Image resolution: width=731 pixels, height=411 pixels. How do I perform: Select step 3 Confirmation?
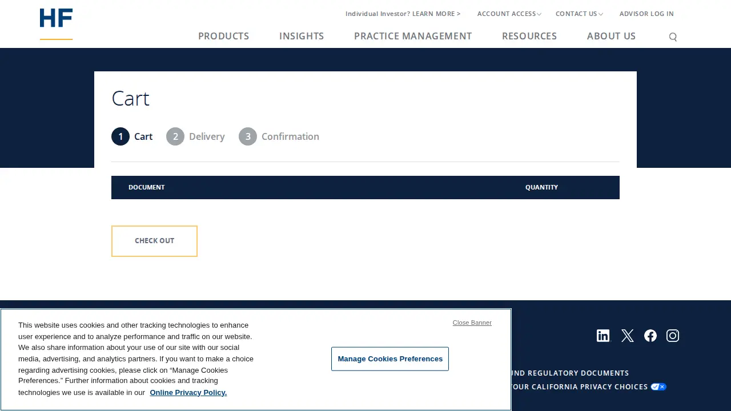coord(279,136)
